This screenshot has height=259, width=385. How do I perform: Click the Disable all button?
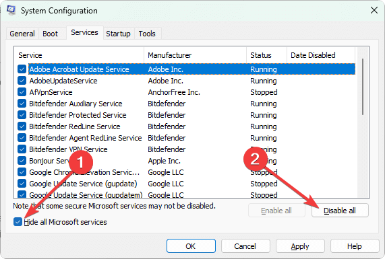pyautogui.click(x=340, y=211)
